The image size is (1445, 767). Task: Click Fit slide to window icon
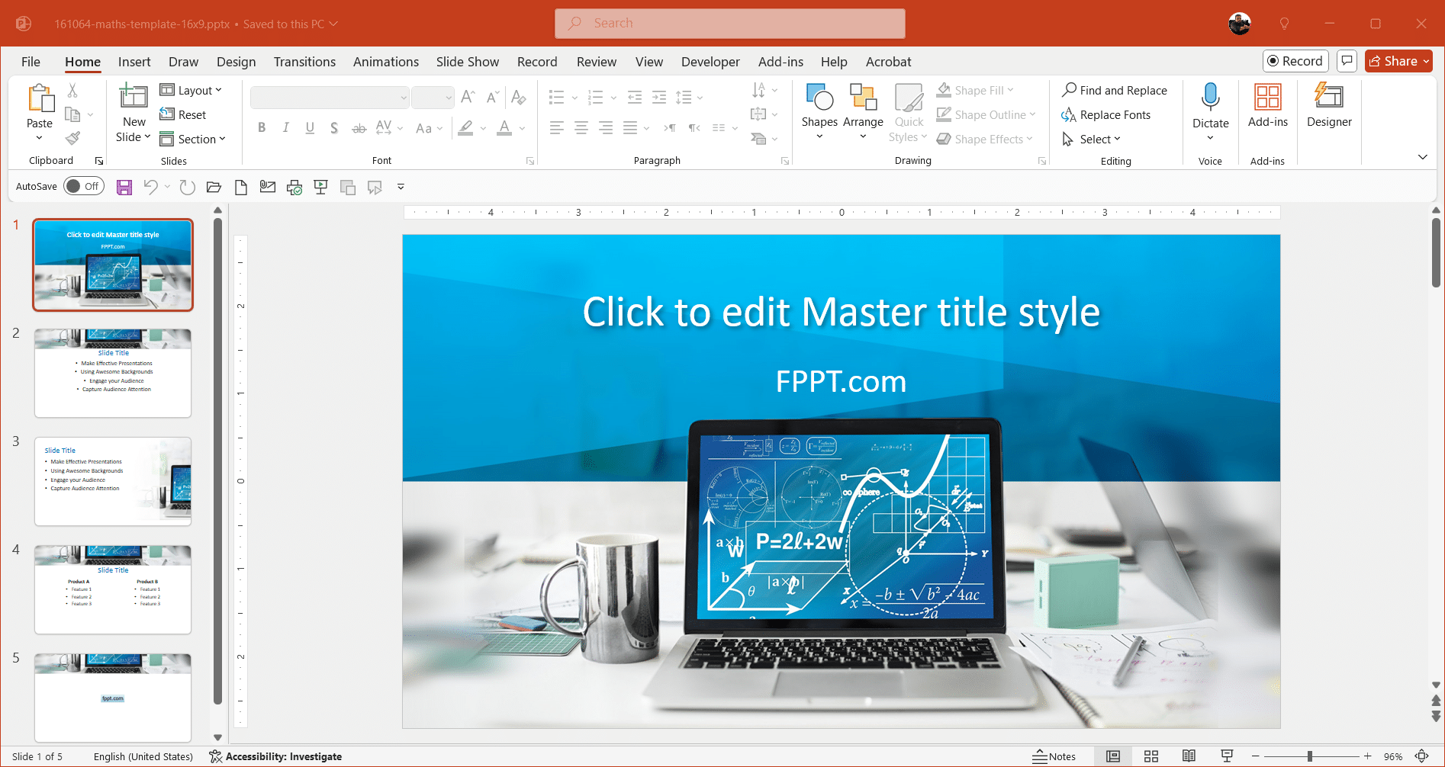coord(1422,756)
